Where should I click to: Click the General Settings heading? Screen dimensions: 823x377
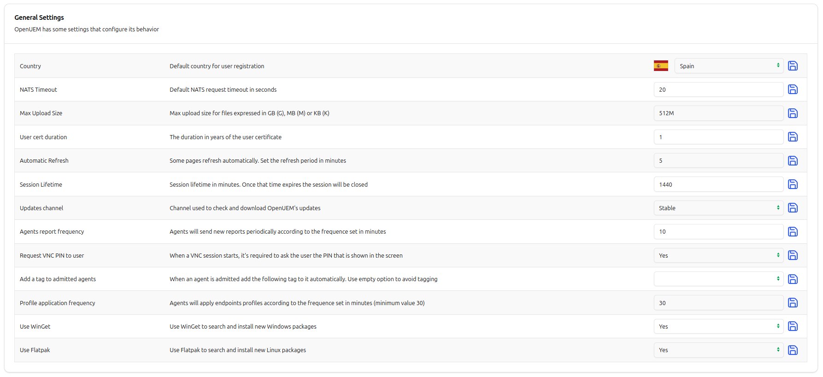tap(39, 18)
